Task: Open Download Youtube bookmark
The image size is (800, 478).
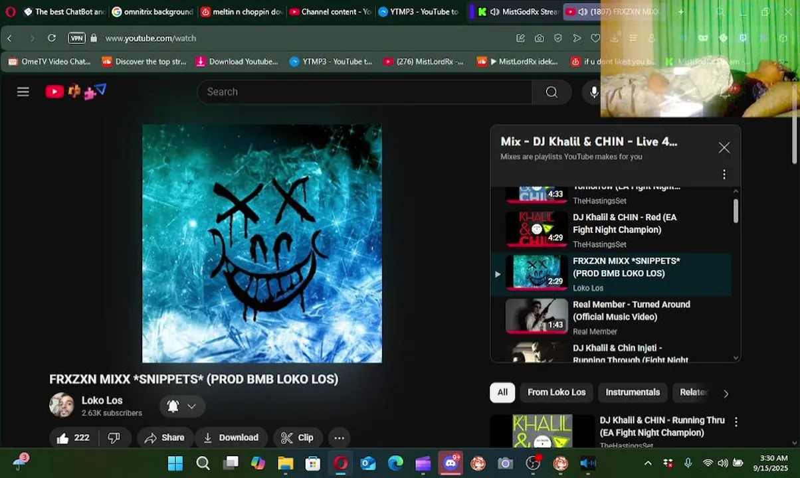Action: pos(237,61)
